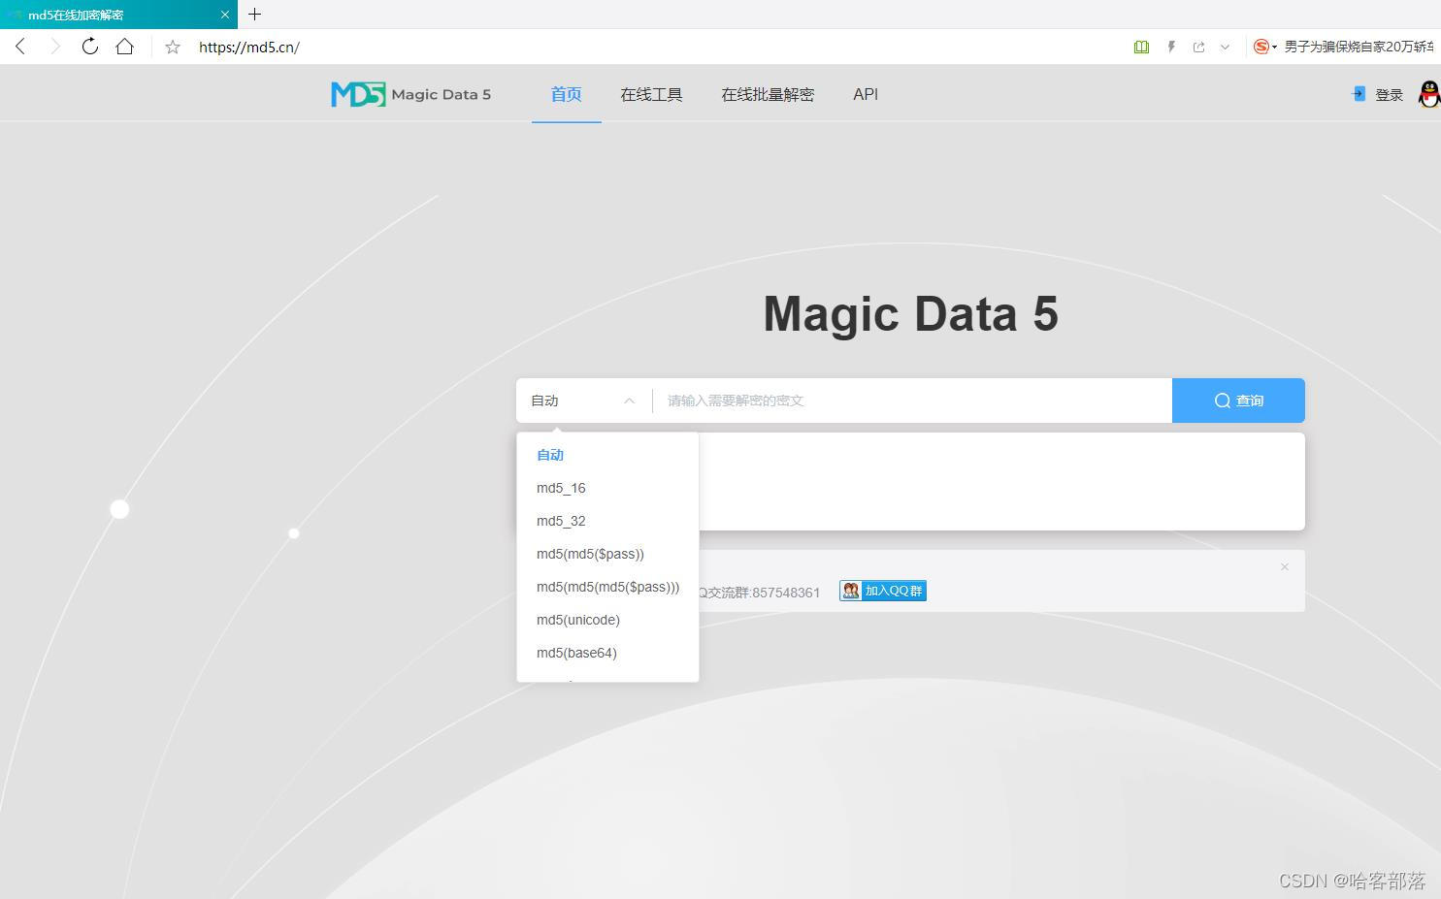Click the QQ penguin icon in the header
1441x899 pixels.
tap(1429, 94)
